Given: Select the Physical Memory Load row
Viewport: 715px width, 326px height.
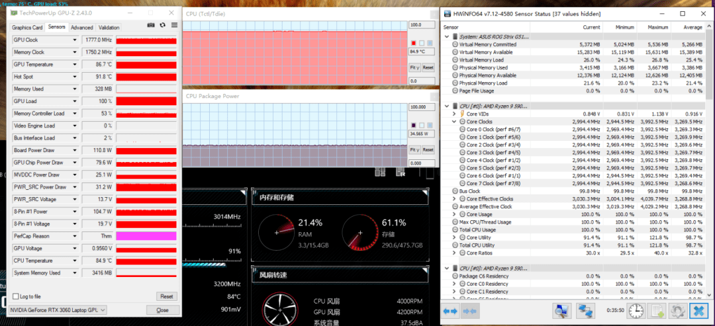Looking at the screenshot, I should pyautogui.click(x=573, y=83).
